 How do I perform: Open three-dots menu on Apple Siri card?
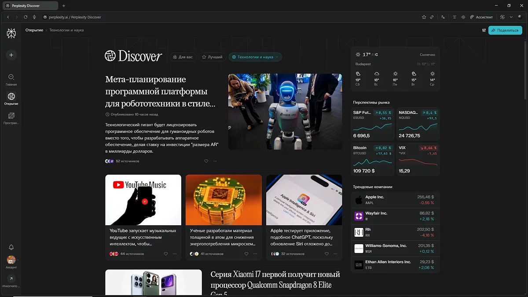[335, 254]
